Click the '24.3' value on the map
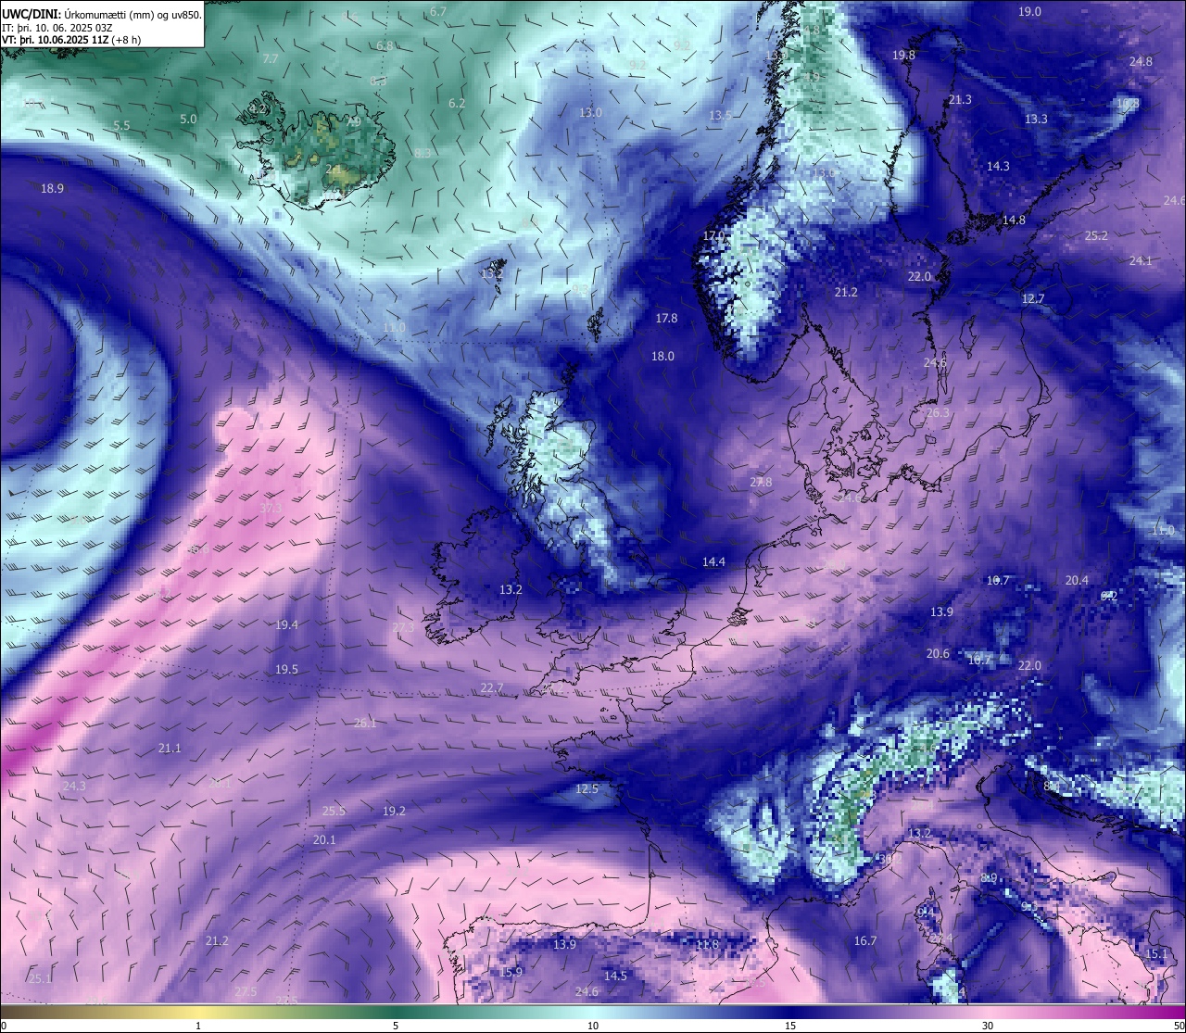This screenshot has height=1033, width=1186. [74, 786]
